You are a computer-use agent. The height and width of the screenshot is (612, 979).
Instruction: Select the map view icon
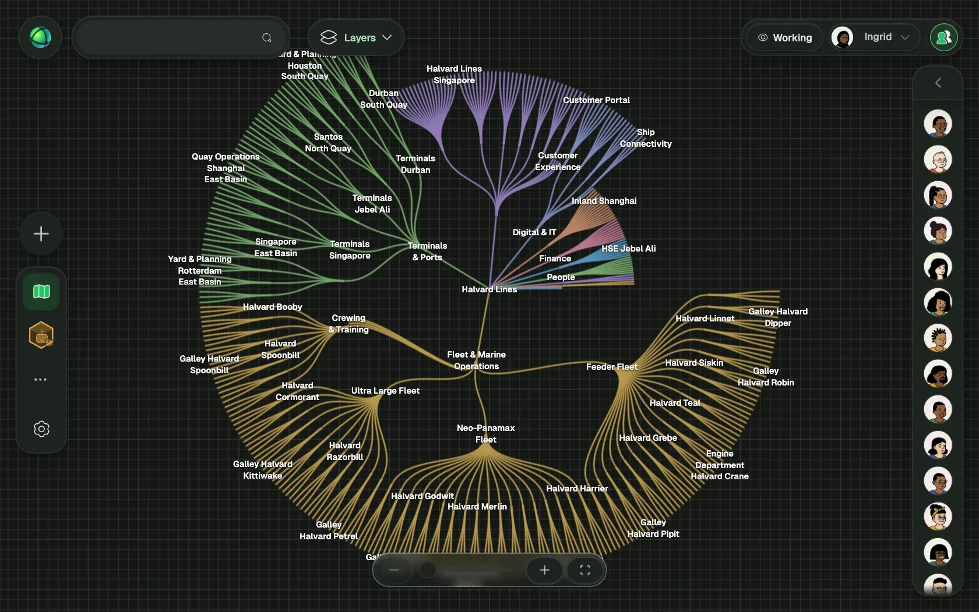pyautogui.click(x=41, y=291)
